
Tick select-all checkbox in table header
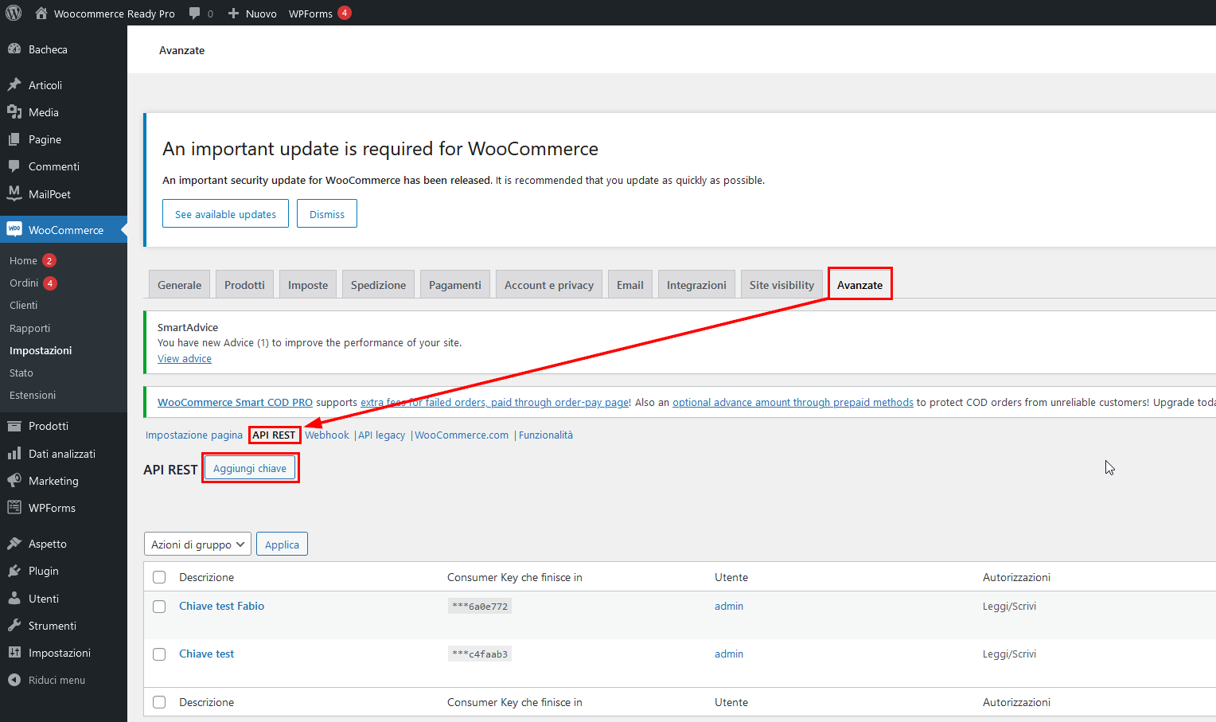(159, 577)
